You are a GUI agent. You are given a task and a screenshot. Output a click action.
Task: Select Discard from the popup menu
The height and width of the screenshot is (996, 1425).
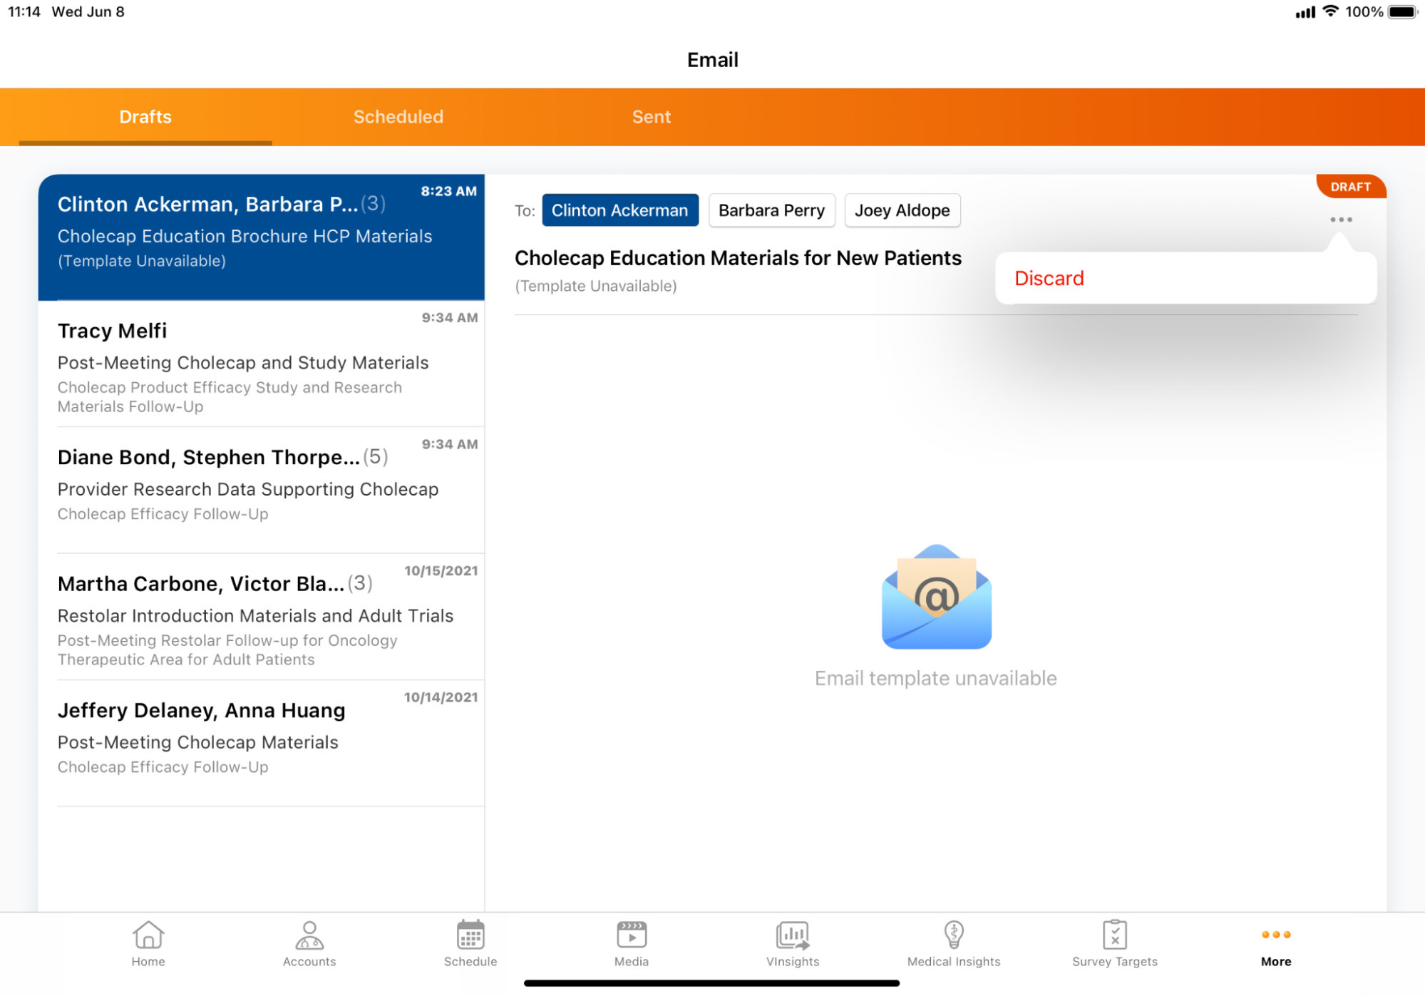(1049, 278)
